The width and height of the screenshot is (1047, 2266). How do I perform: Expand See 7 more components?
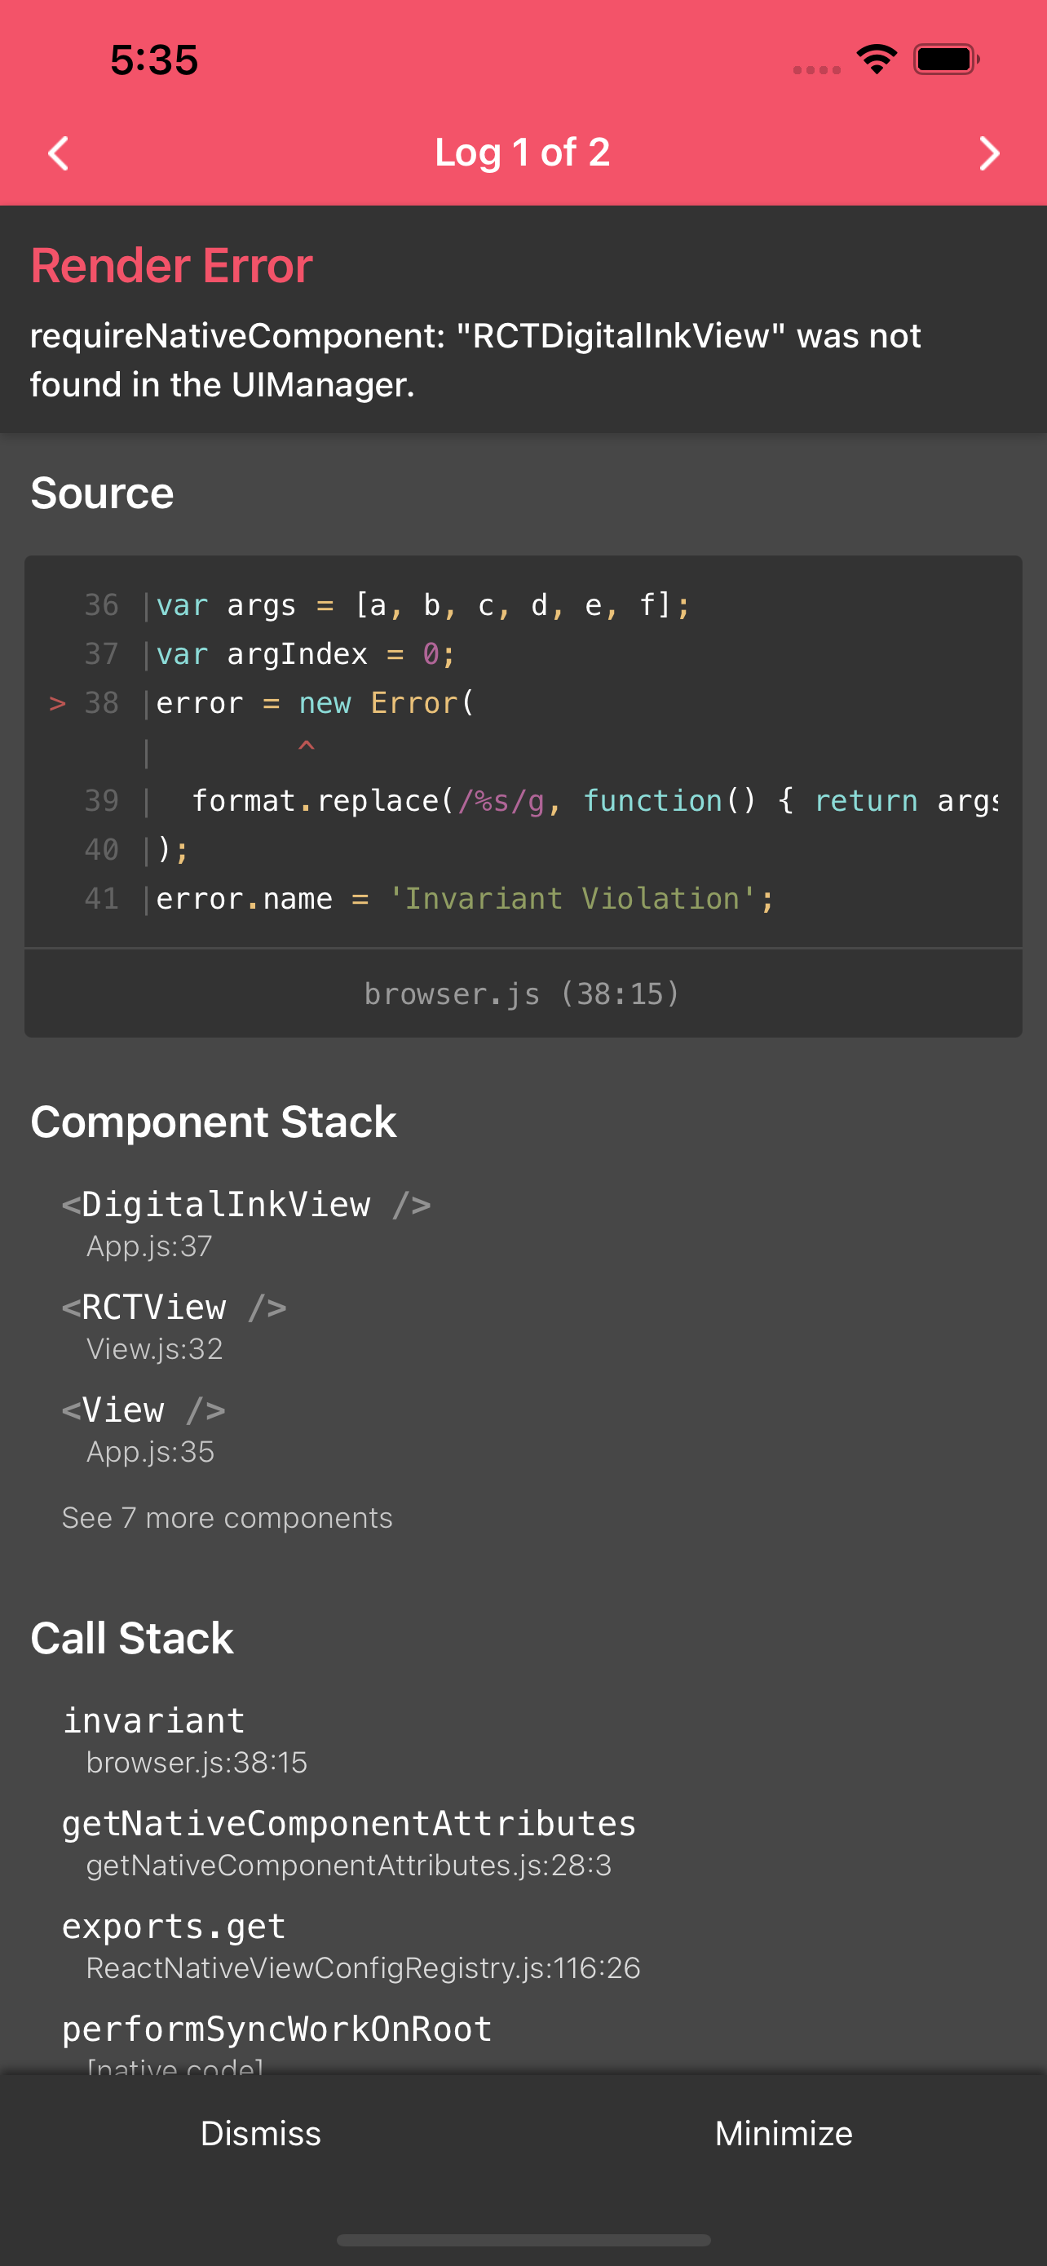point(227,1517)
